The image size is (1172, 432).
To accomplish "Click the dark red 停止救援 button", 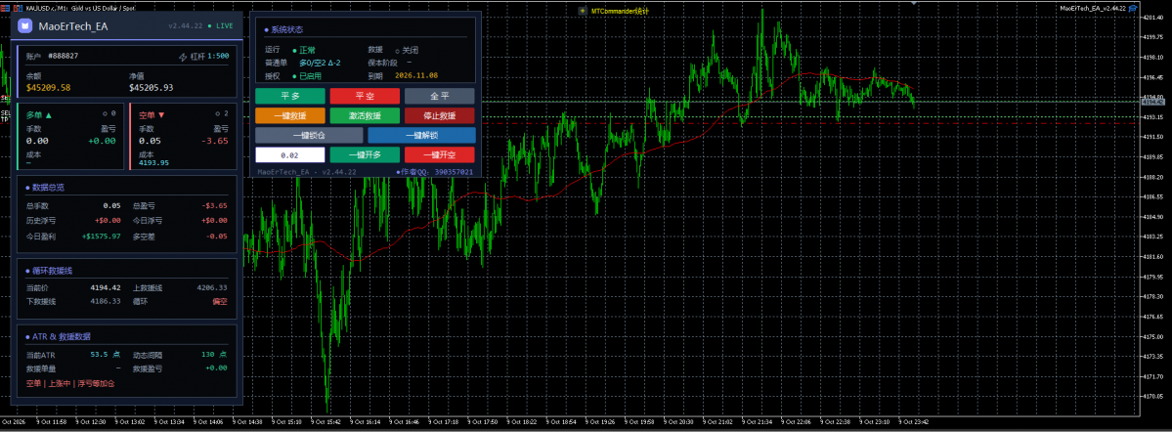I will tap(440, 116).
